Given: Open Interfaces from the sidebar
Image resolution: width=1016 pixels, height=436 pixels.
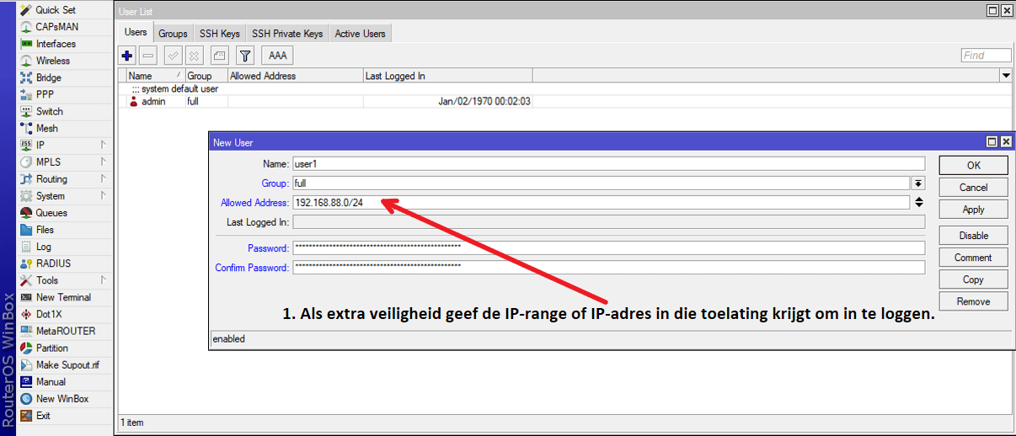Looking at the screenshot, I should click(x=56, y=44).
